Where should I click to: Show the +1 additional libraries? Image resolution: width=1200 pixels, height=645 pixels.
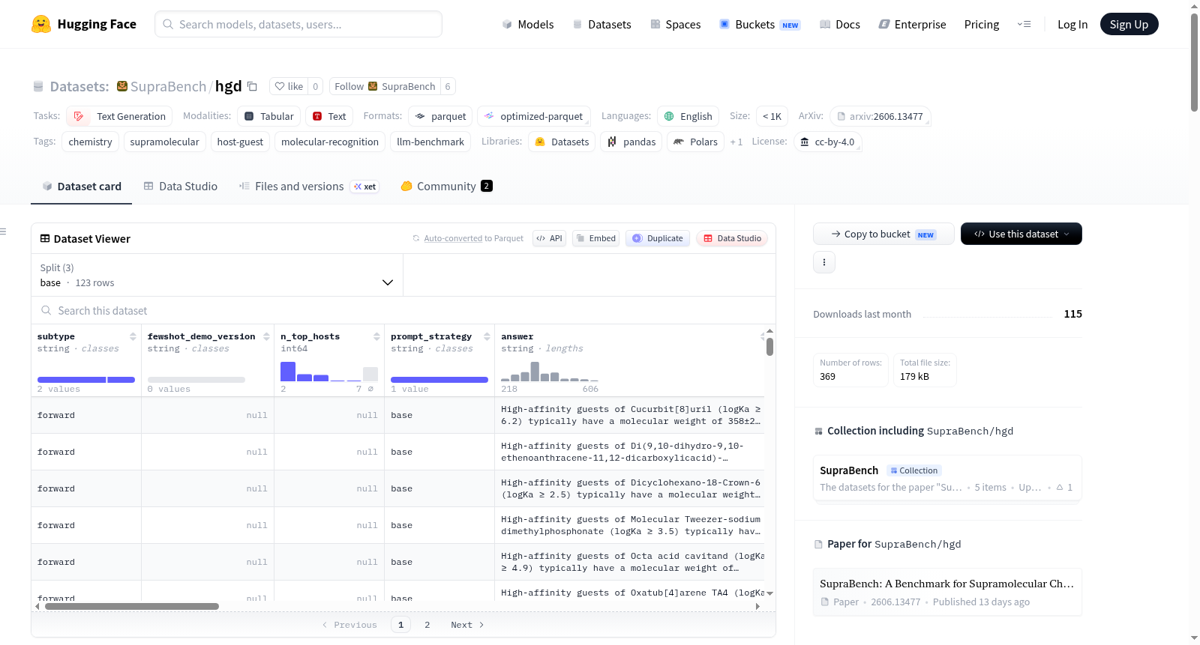click(x=736, y=142)
